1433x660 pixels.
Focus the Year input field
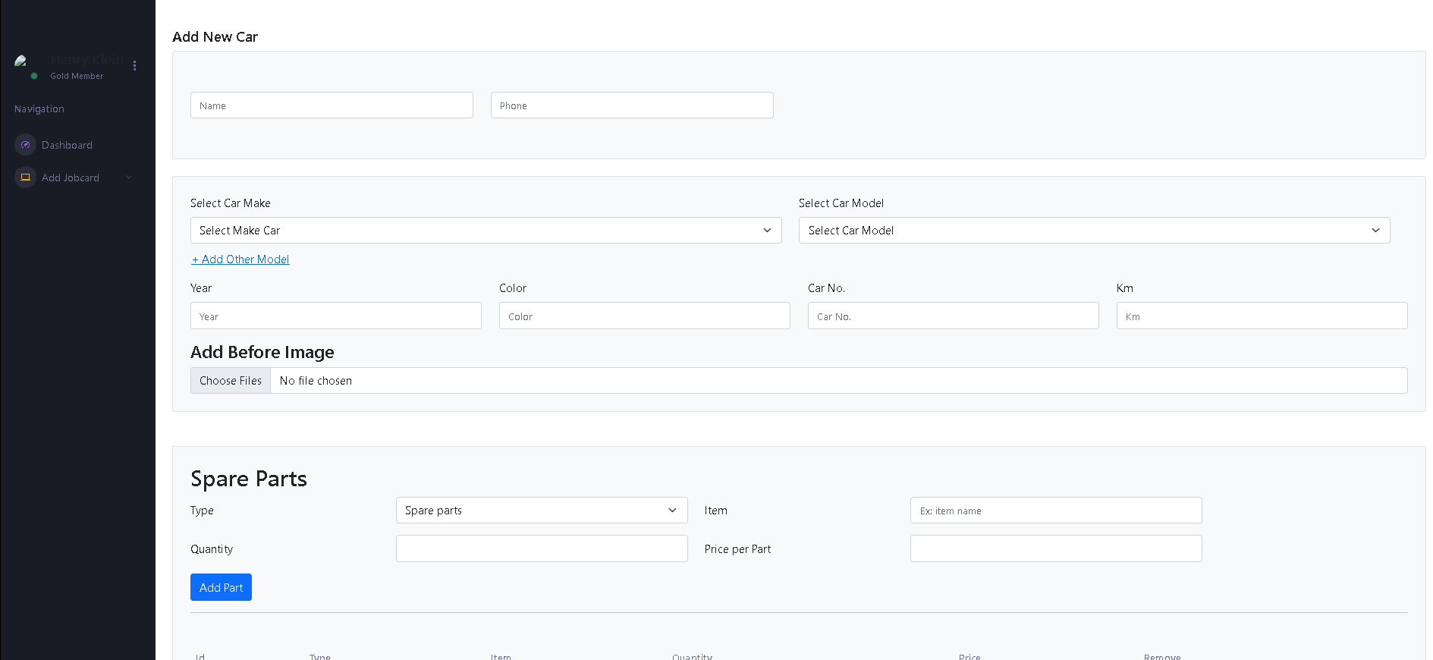click(335, 316)
